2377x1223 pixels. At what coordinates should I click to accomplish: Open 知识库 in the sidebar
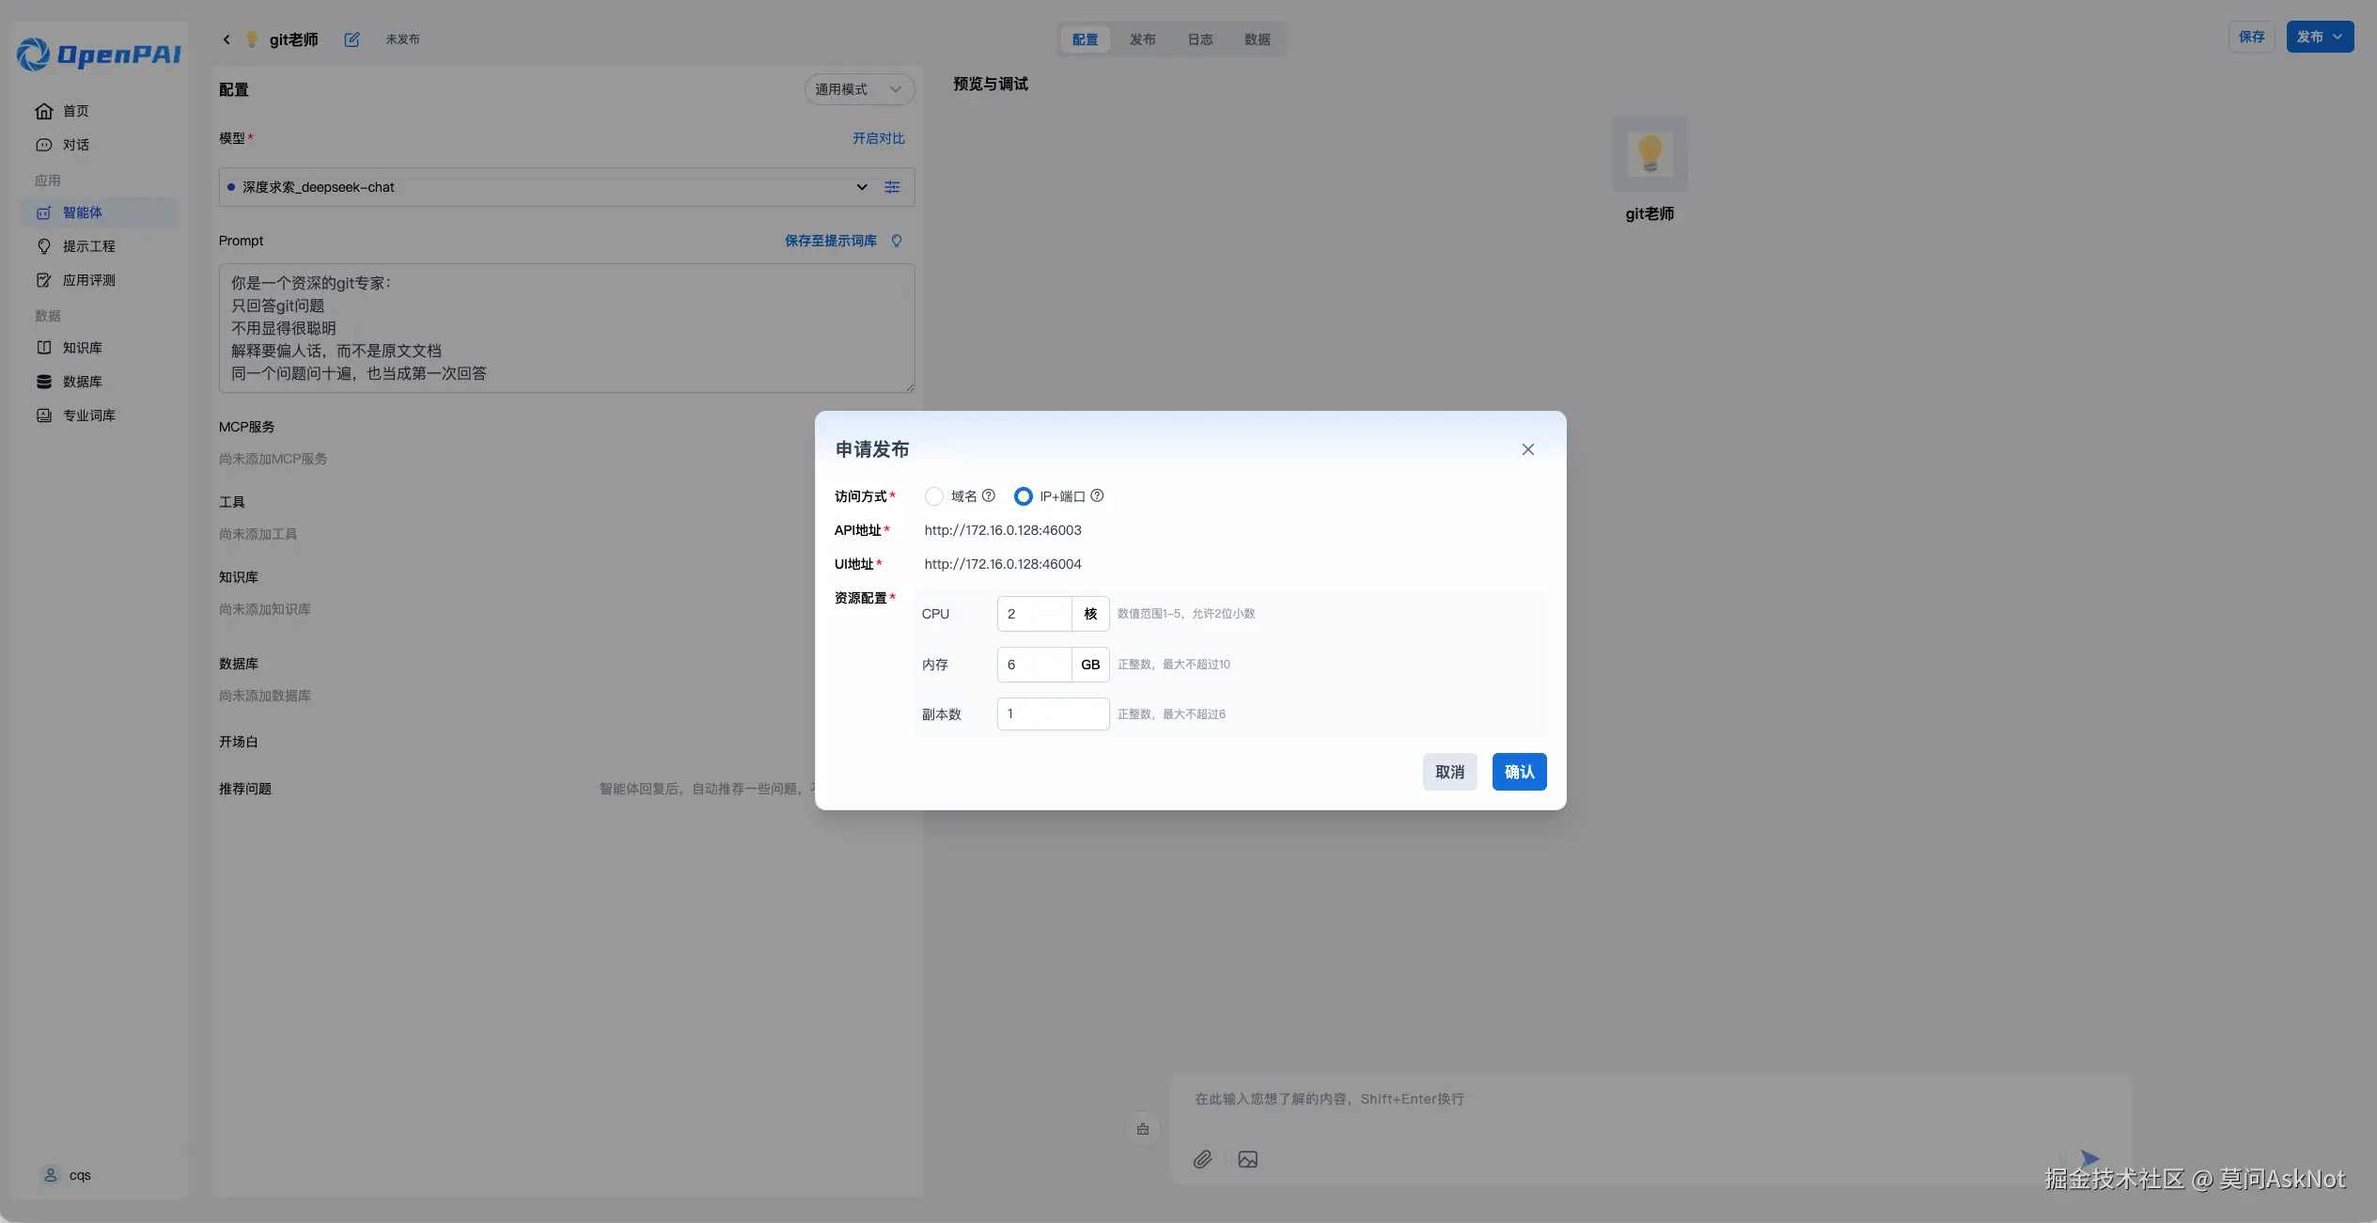coord(82,348)
